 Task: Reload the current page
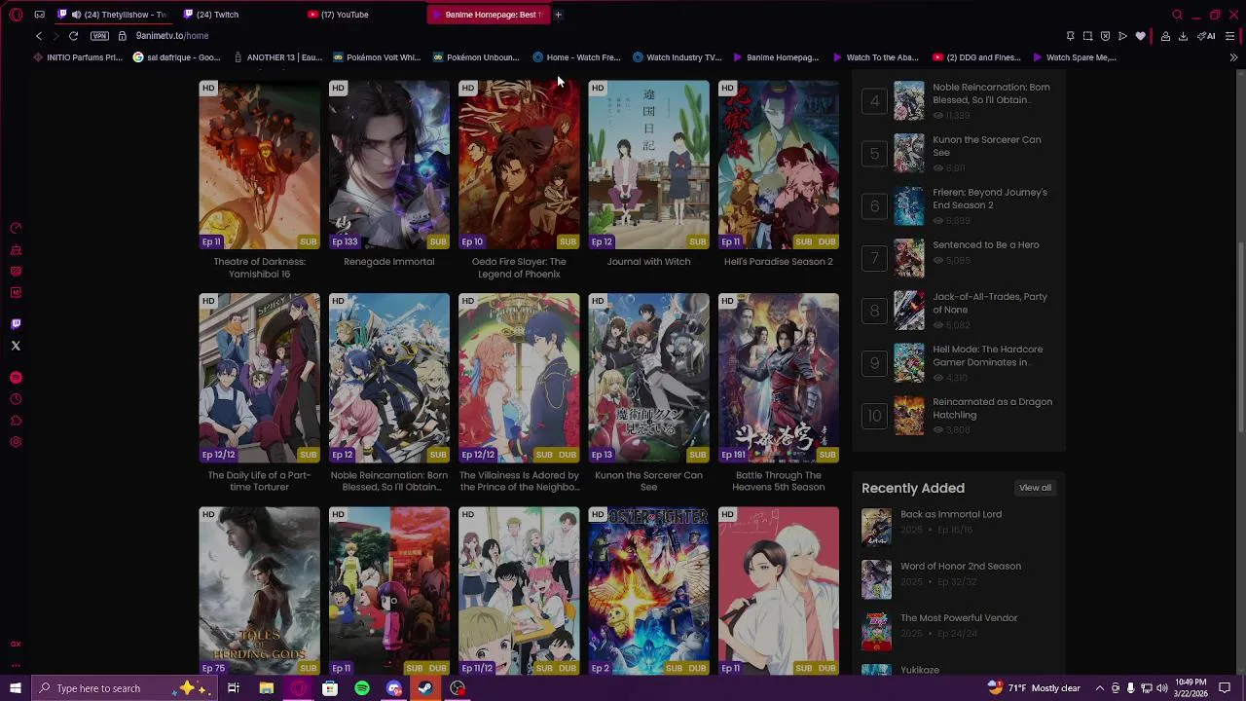point(73,36)
